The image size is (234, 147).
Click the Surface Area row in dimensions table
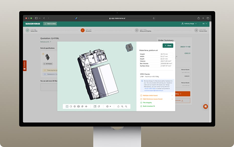click(156, 66)
